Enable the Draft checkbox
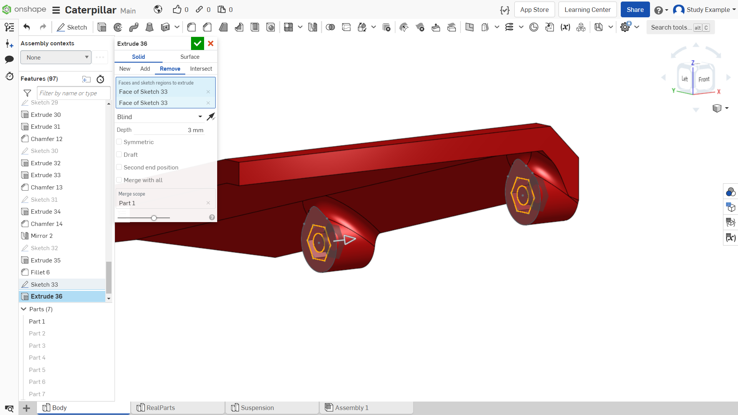 tap(119, 154)
